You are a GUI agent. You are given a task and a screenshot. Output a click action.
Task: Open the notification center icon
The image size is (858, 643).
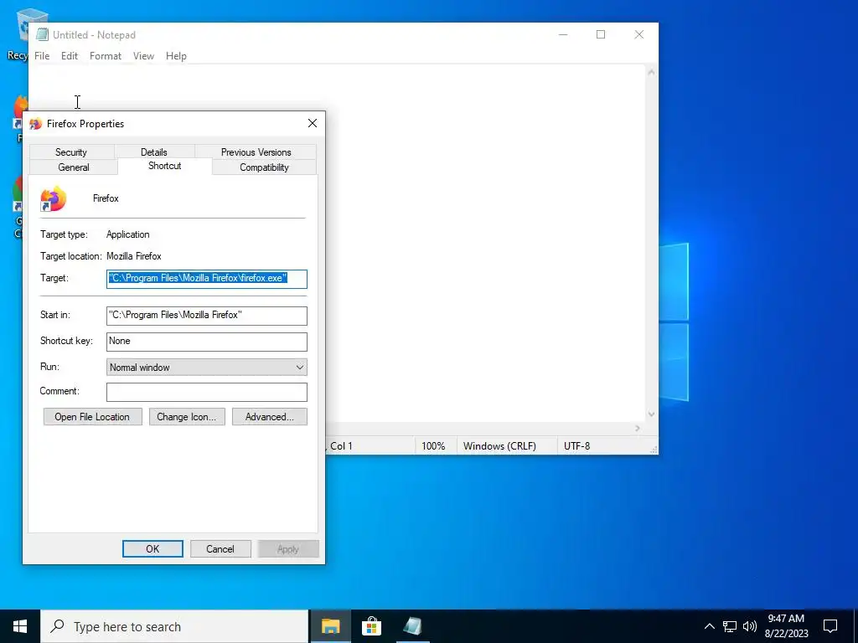click(x=830, y=626)
